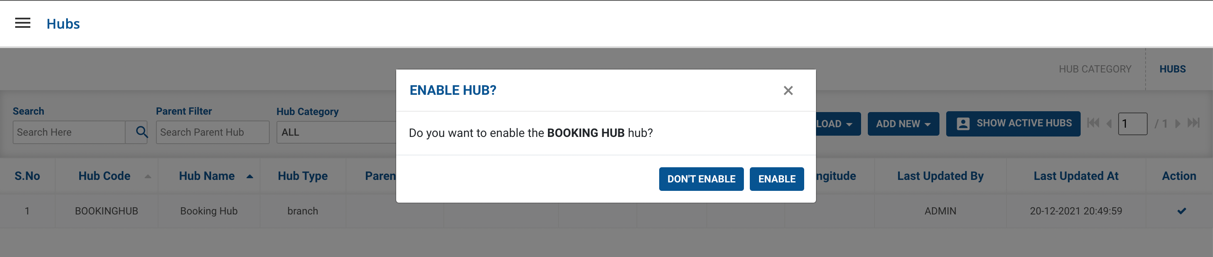Close the Enable Hub dialog
Image resolution: width=1213 pixels, height=257 pixels.
click(788, 91)
